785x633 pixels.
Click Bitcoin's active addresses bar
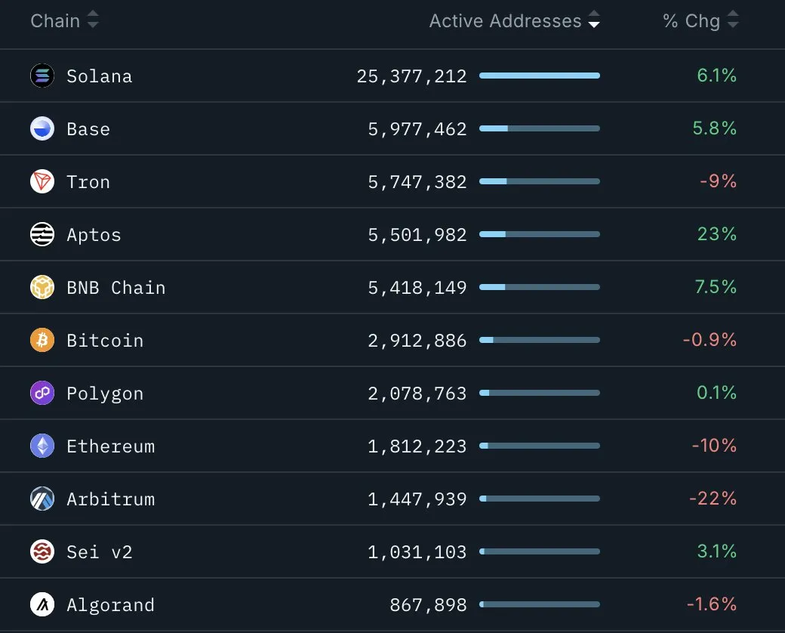pyautogui.click(x=539, y=340)
